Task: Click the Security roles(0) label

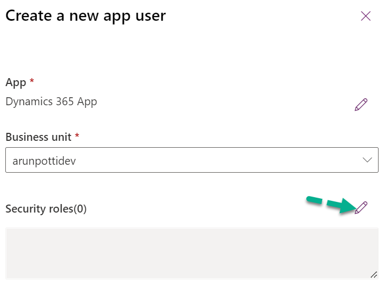Action: point(46,209)
